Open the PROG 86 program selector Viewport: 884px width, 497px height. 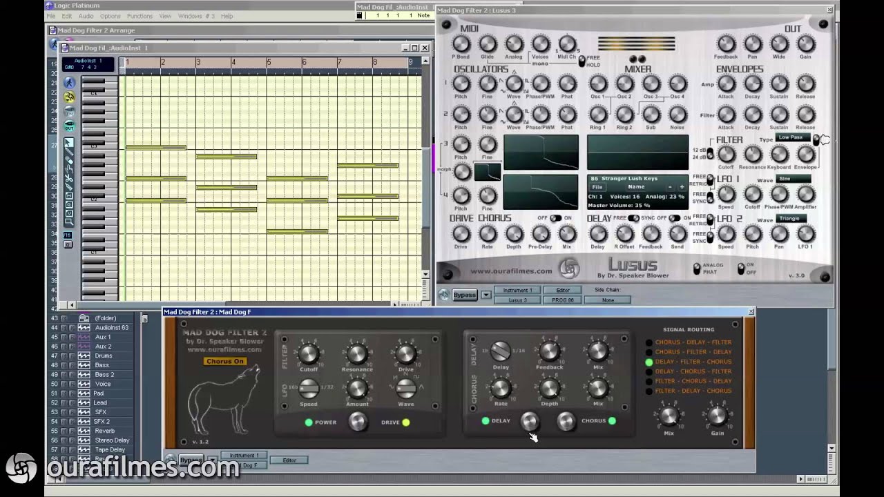tap(563, 300)
